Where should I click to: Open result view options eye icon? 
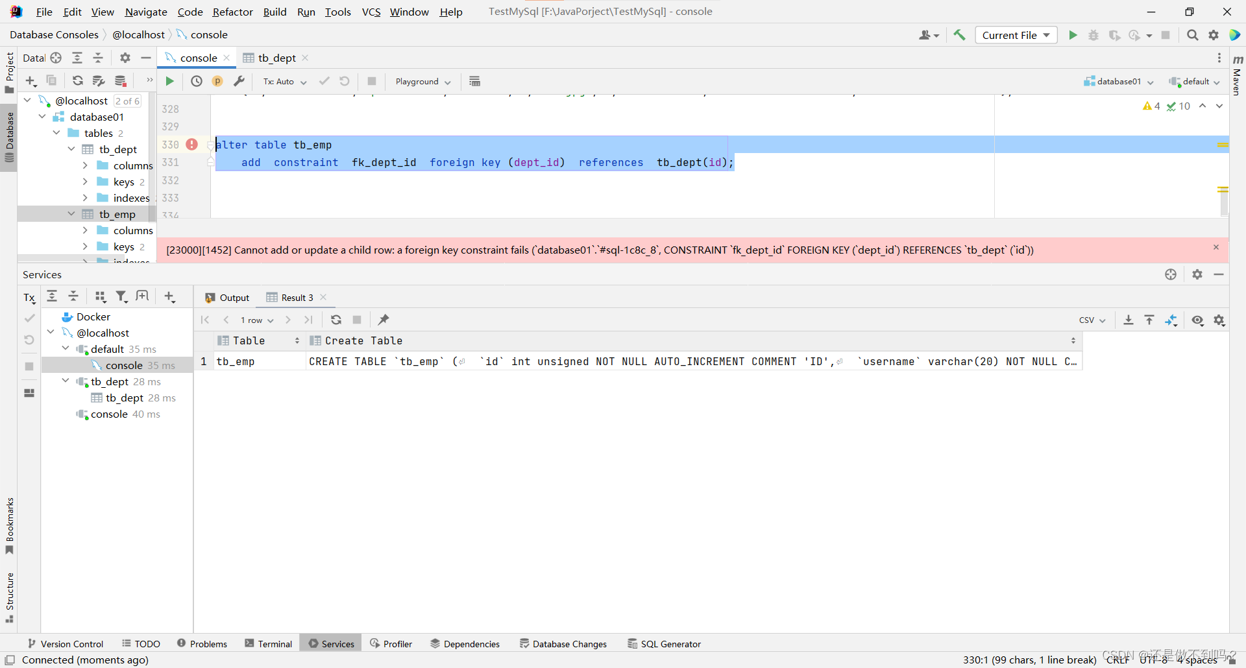(1197, 320)
